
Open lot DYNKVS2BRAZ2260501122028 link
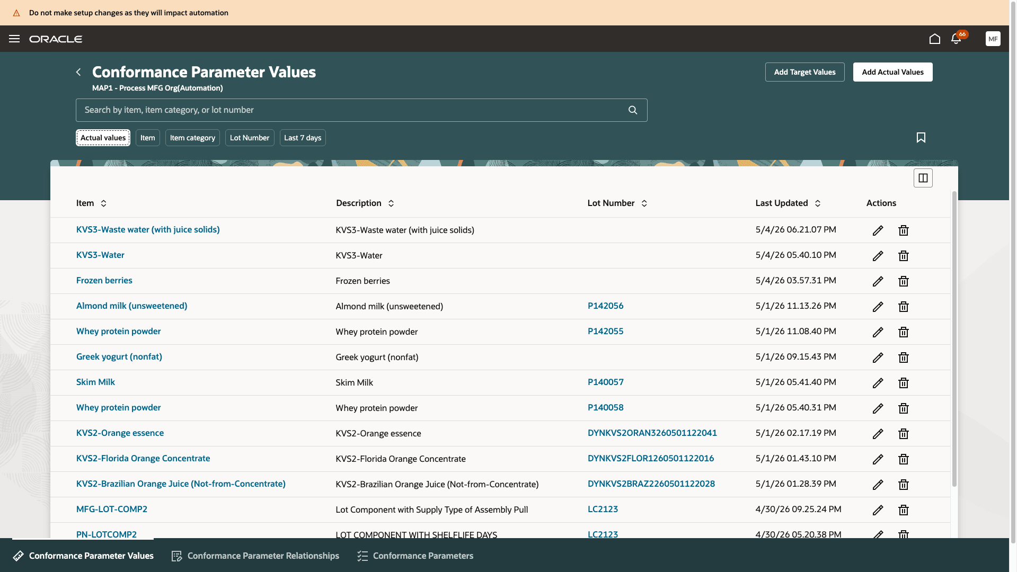(x=651, y=484)
